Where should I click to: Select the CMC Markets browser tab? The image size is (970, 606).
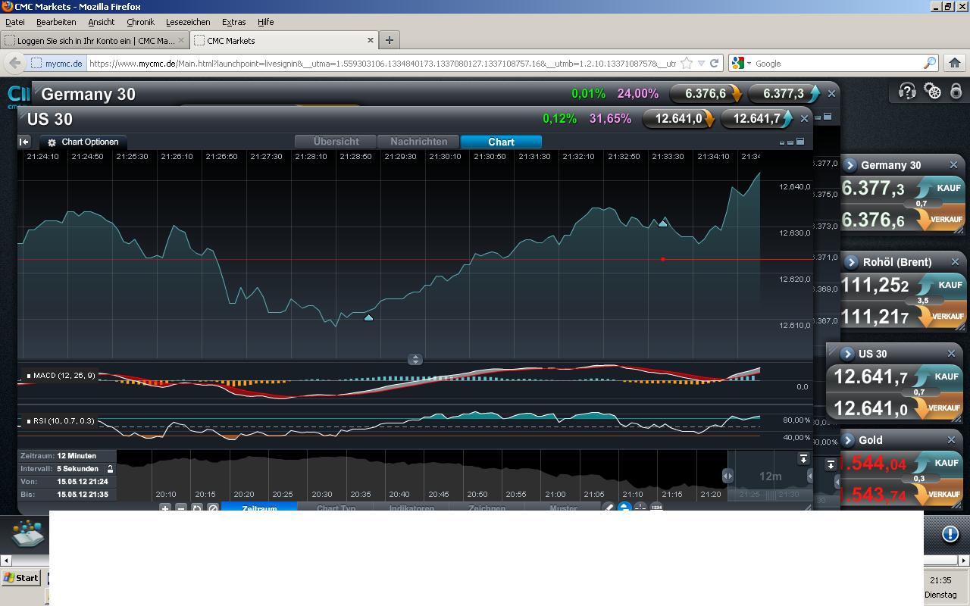(x=285, y=40)
